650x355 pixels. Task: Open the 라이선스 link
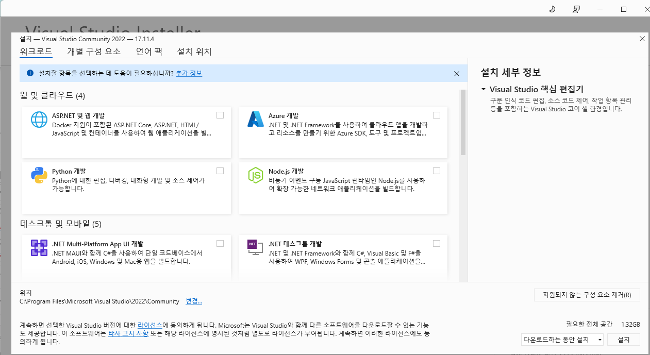click(150, 325)
